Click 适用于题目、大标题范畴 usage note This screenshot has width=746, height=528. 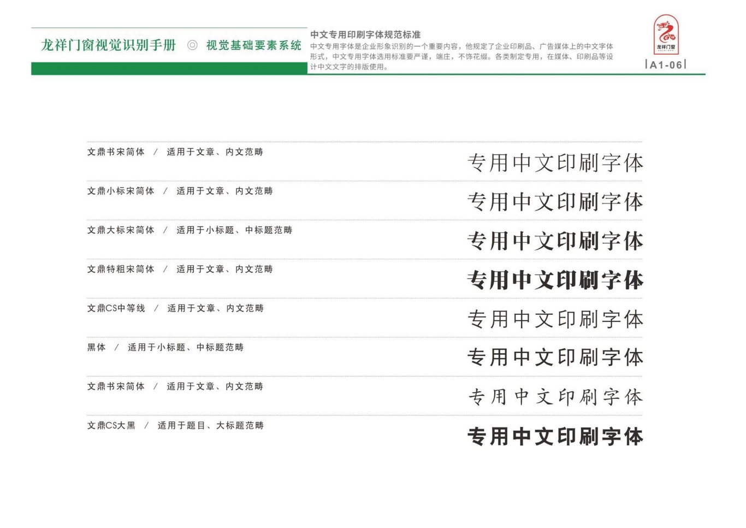[211, 425]
